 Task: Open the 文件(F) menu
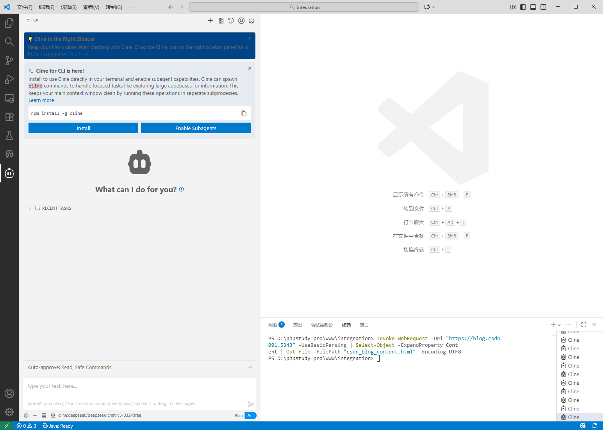coord(25,7)
